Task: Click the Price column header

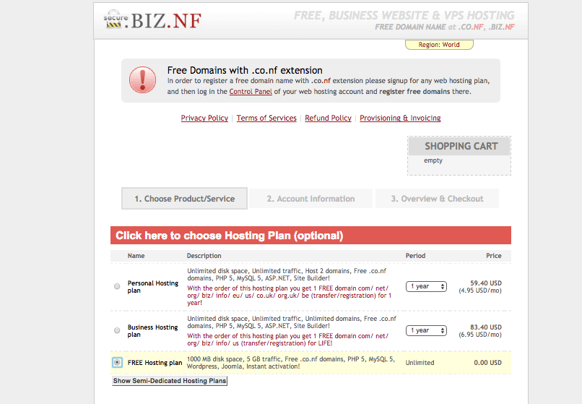Action: 494,256
